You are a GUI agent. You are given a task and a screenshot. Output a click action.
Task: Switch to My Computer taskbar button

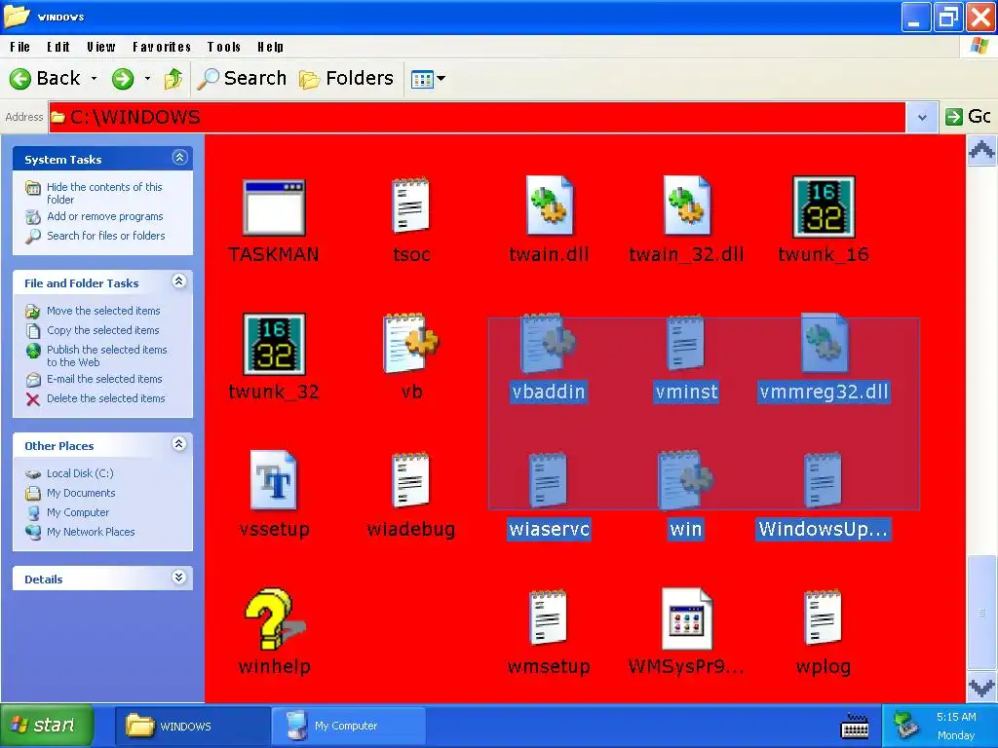(x=349, y=726)
